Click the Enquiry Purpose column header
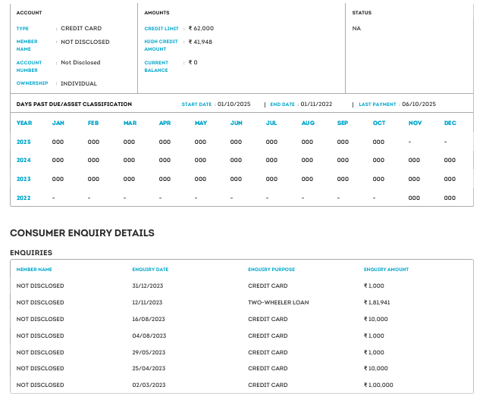This screenshot has width=489, height=415. (271, 269)
